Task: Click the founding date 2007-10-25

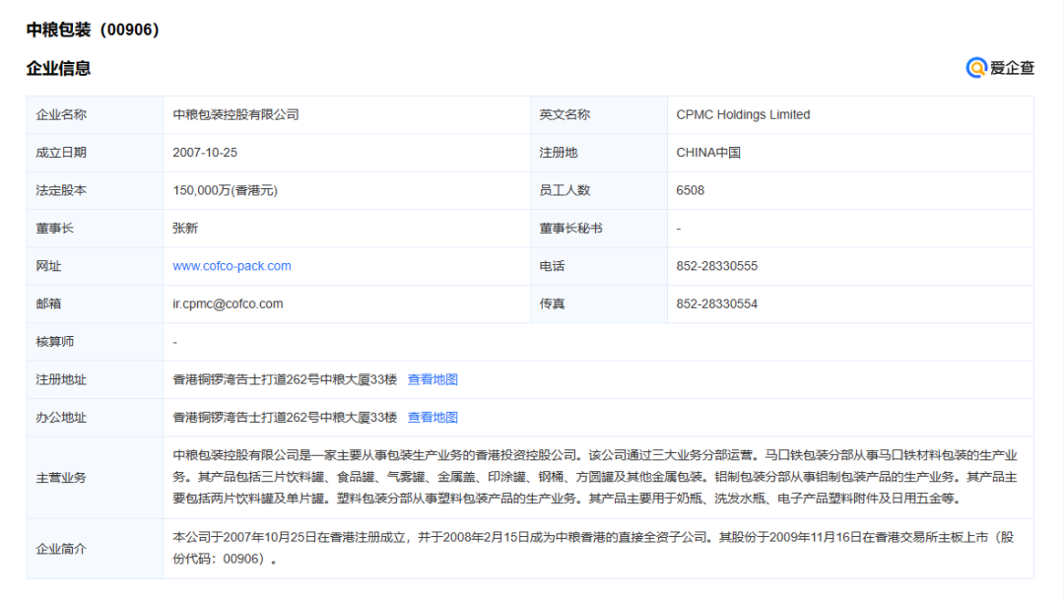Action: tap(205, 153)
